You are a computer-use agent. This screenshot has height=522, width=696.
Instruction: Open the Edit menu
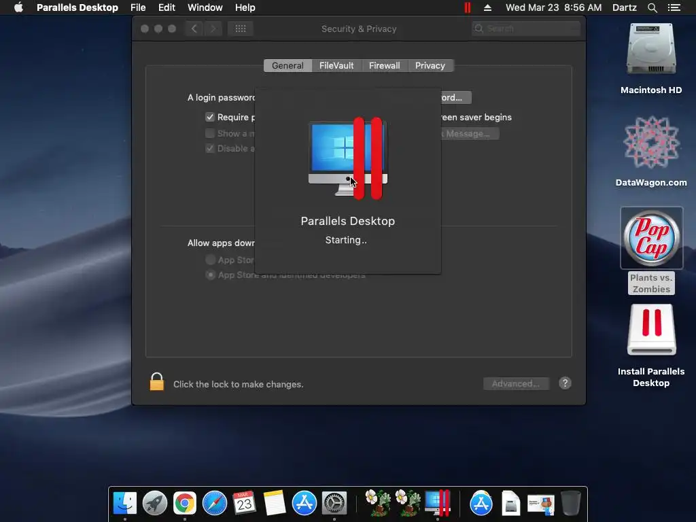pyautogui.click(x=167, y=7)
